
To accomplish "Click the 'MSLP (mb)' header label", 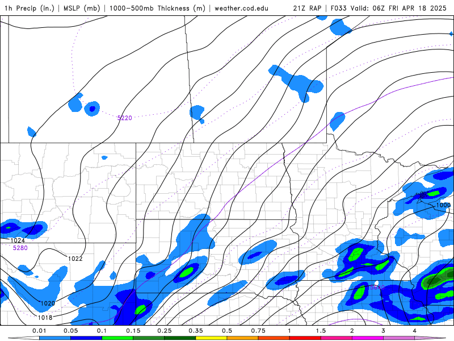I will [82, 8].
